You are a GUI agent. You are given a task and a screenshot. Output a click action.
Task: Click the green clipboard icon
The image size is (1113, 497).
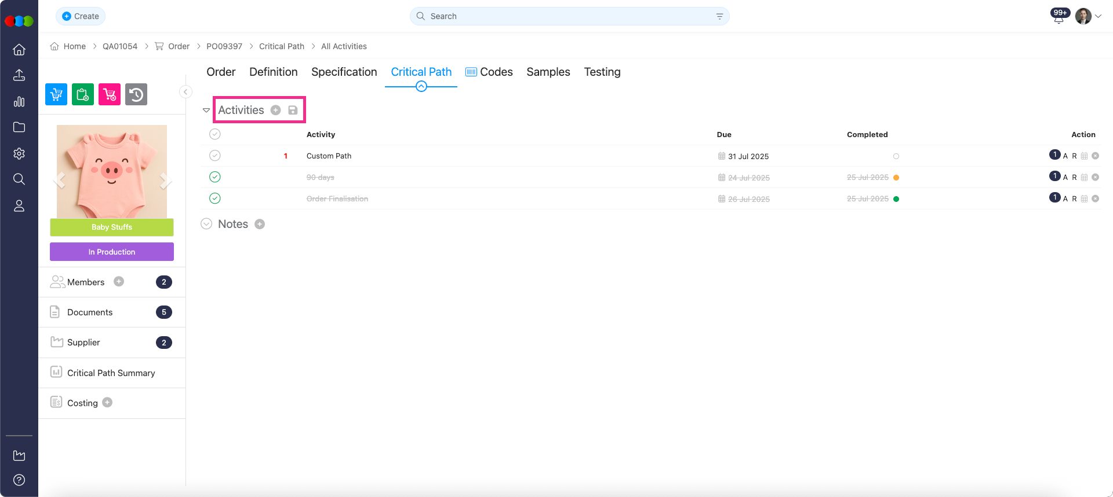83,94
